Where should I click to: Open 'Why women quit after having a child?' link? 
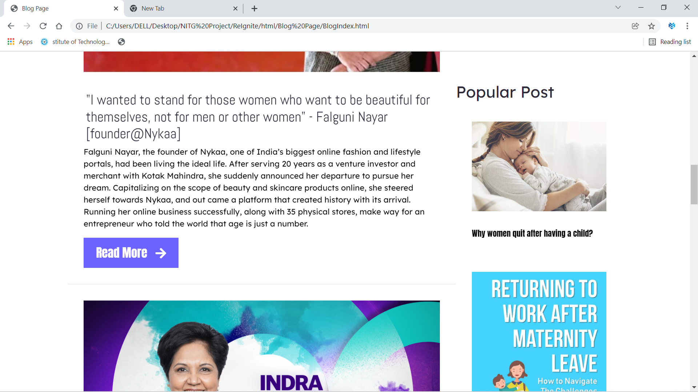tap(532, 233)
